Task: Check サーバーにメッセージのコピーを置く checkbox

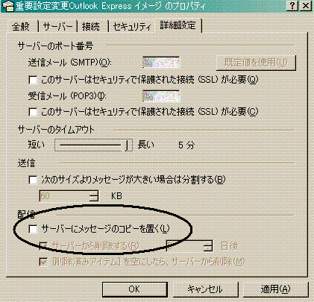Action: (x=33, y=229)
